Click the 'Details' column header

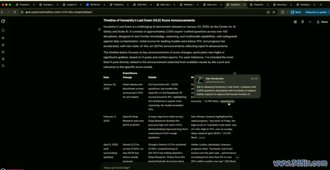tap(152, 77)
